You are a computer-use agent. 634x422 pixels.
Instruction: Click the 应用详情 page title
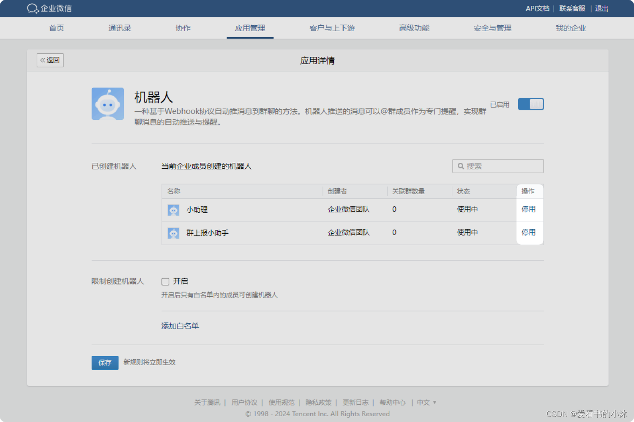[x=317, y=61]
